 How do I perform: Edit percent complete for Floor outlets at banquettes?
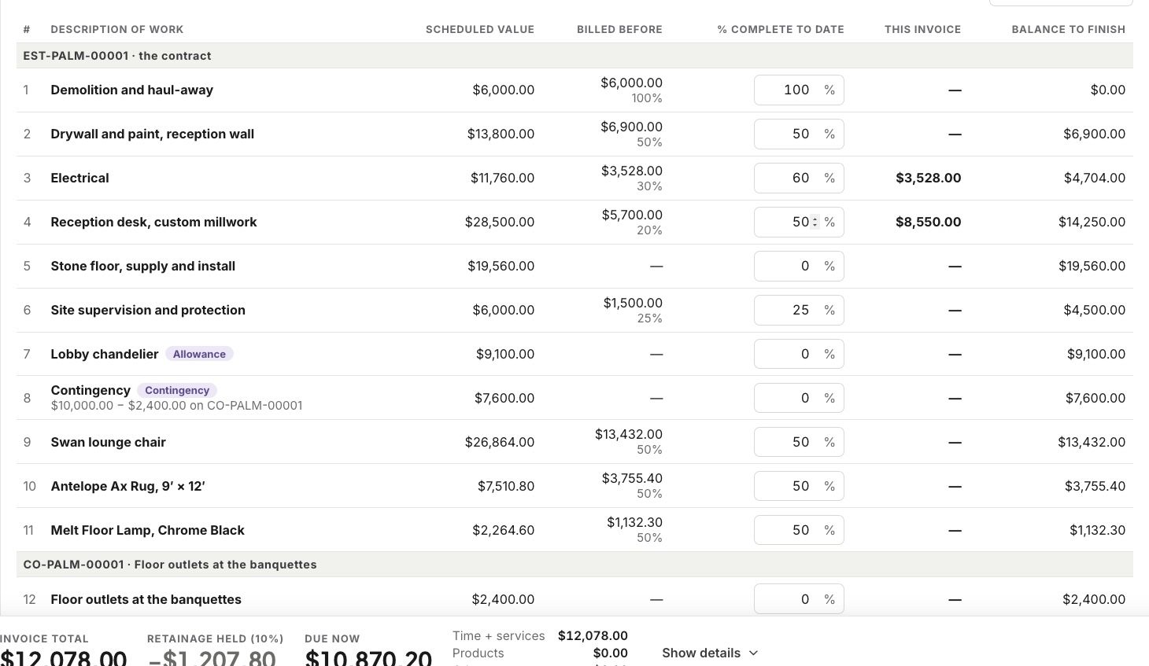click(799, 599)
